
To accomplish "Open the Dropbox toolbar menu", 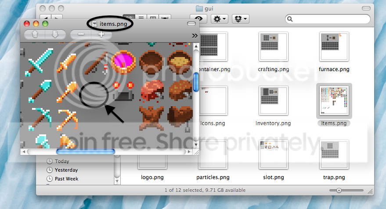I will coord(240,19).
